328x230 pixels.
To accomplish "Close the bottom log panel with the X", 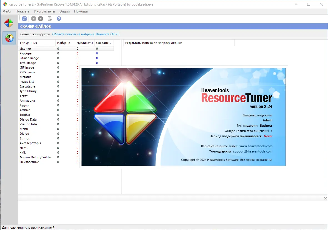I will point(325,198).
